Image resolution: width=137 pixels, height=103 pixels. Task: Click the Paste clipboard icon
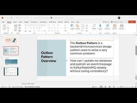[4, 26]
